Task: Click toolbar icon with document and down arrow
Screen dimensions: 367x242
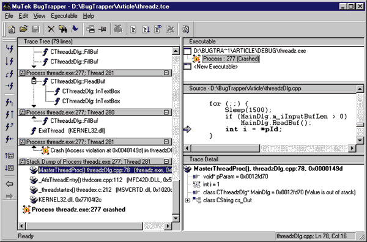Action: 146,29
